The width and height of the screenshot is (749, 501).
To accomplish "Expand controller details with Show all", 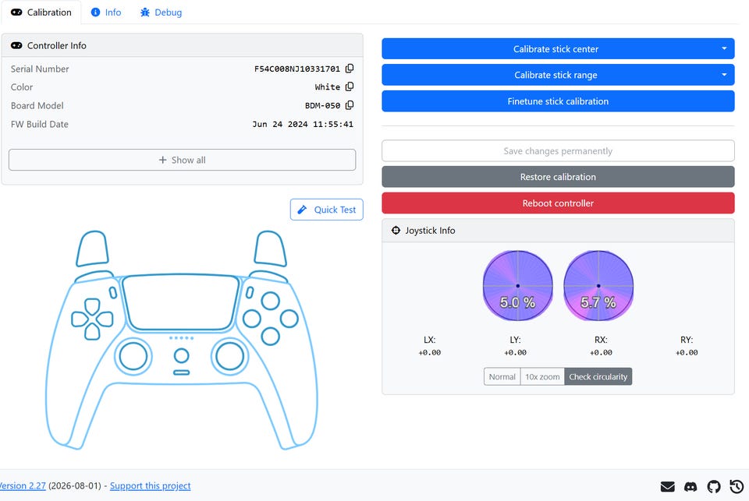I will point(182,160).
